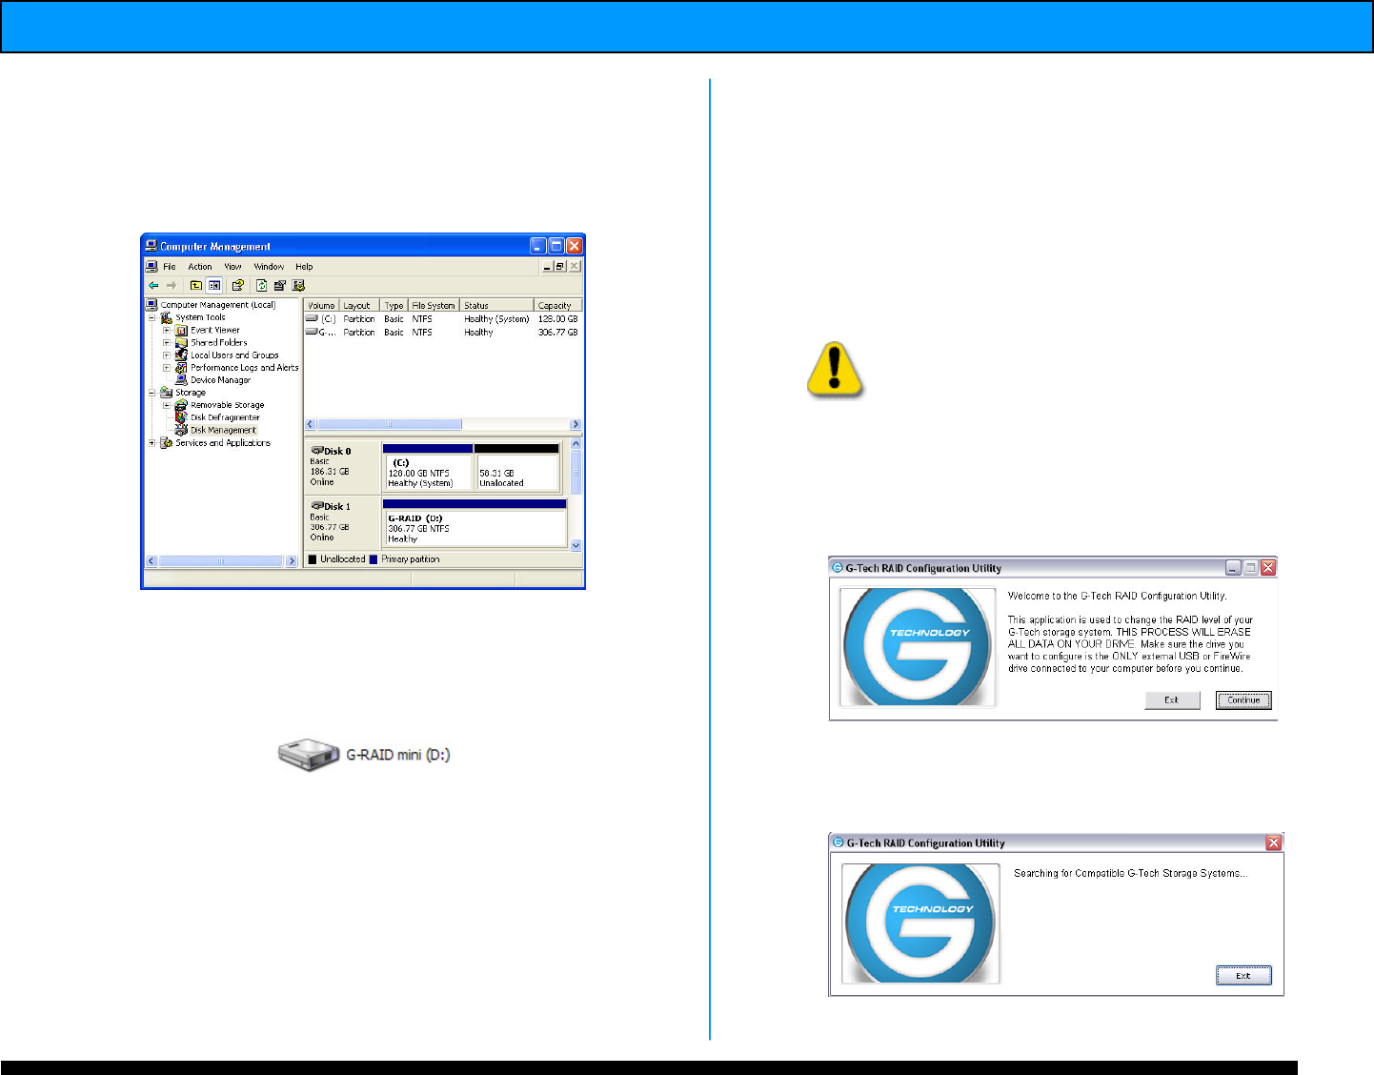Click the Layout column header
The image size is (1374, 1075).
pos(359,306)
